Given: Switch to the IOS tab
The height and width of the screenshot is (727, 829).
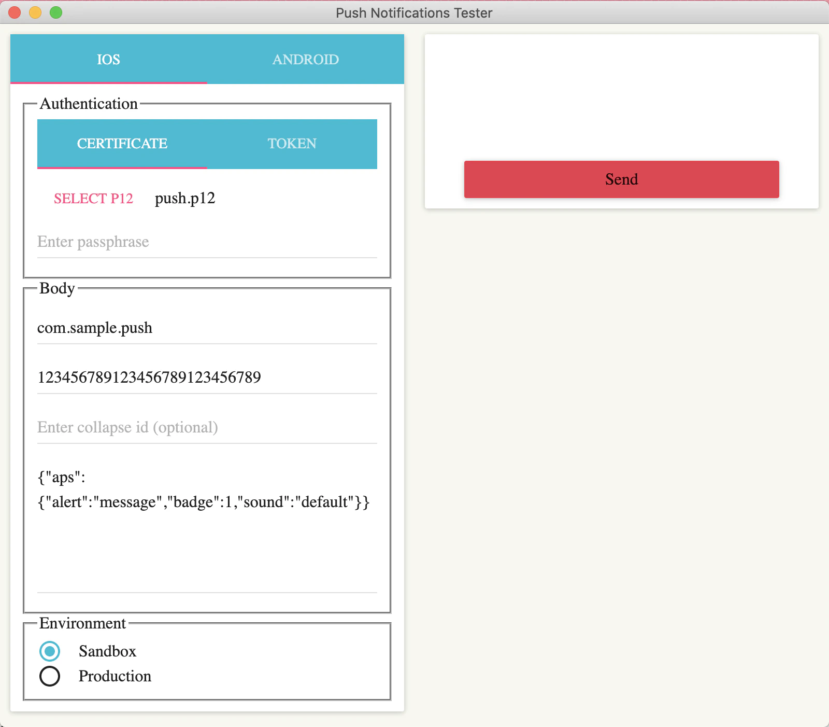Looking at the screenshot, I should [x=109, y=59].
